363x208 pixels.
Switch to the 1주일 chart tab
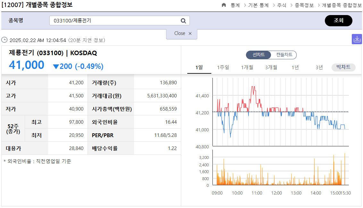pyautogui.click(x=224, y=67)
